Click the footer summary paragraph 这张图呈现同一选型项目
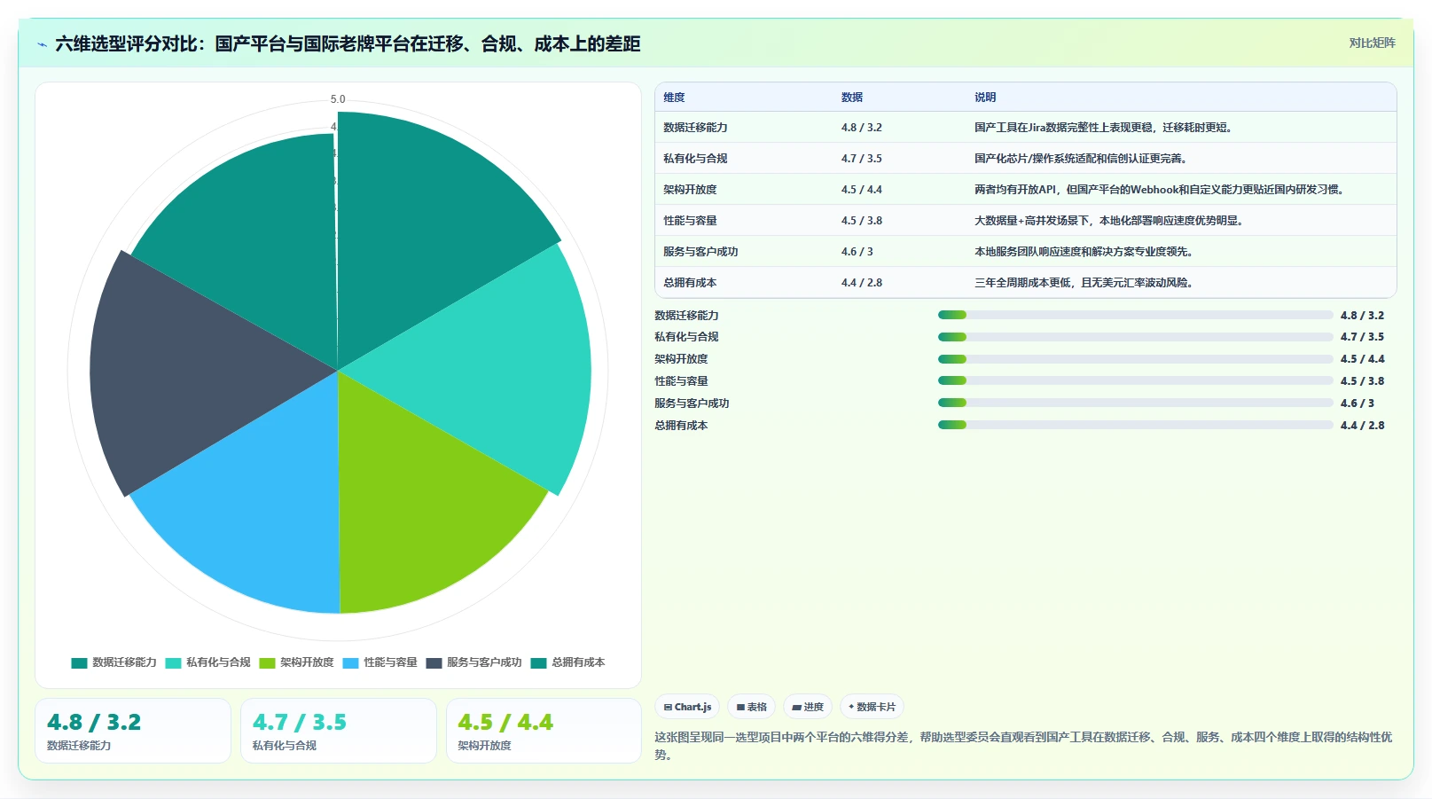Image resolution: width=1432 pixels, height=799 pixels. [x=1024, y=746]
